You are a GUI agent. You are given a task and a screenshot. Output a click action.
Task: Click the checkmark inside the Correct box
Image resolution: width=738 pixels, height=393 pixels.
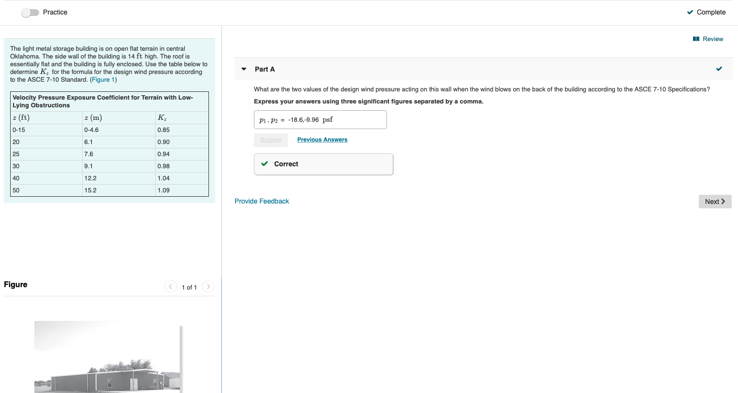click(264, 163)
